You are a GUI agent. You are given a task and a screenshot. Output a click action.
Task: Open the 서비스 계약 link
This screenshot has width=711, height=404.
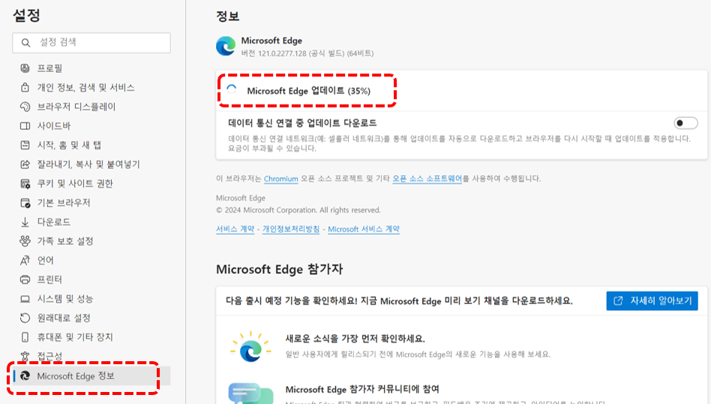click(x=235, y=229)
